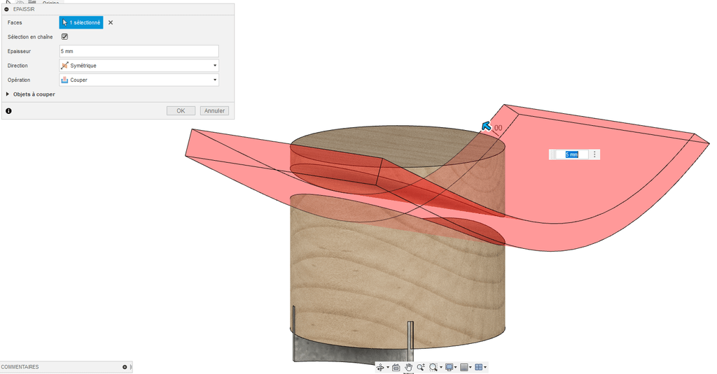Image resolution: width=717 pixels, height=374 pixels.
Task: Activate the Zoom tool
Action: (x=421, y=367)
